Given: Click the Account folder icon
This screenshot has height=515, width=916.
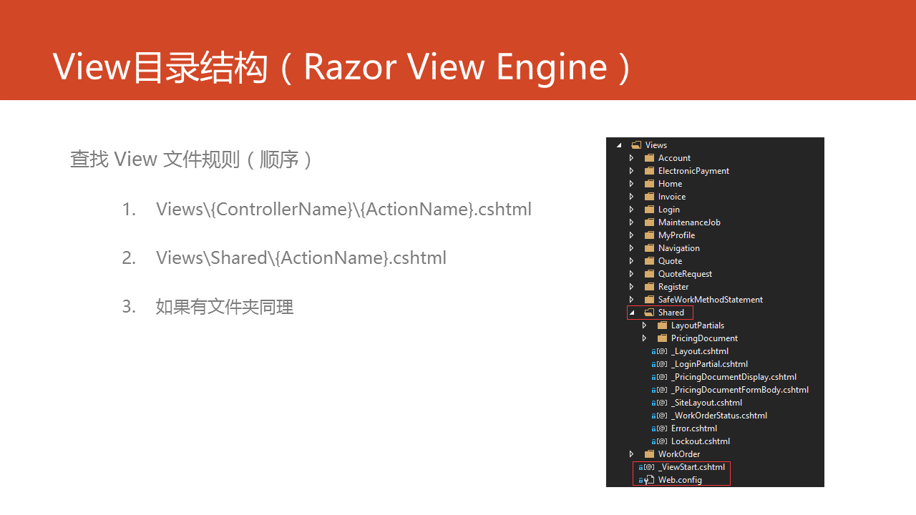Looking at the screenshot, I should [649, 158].
